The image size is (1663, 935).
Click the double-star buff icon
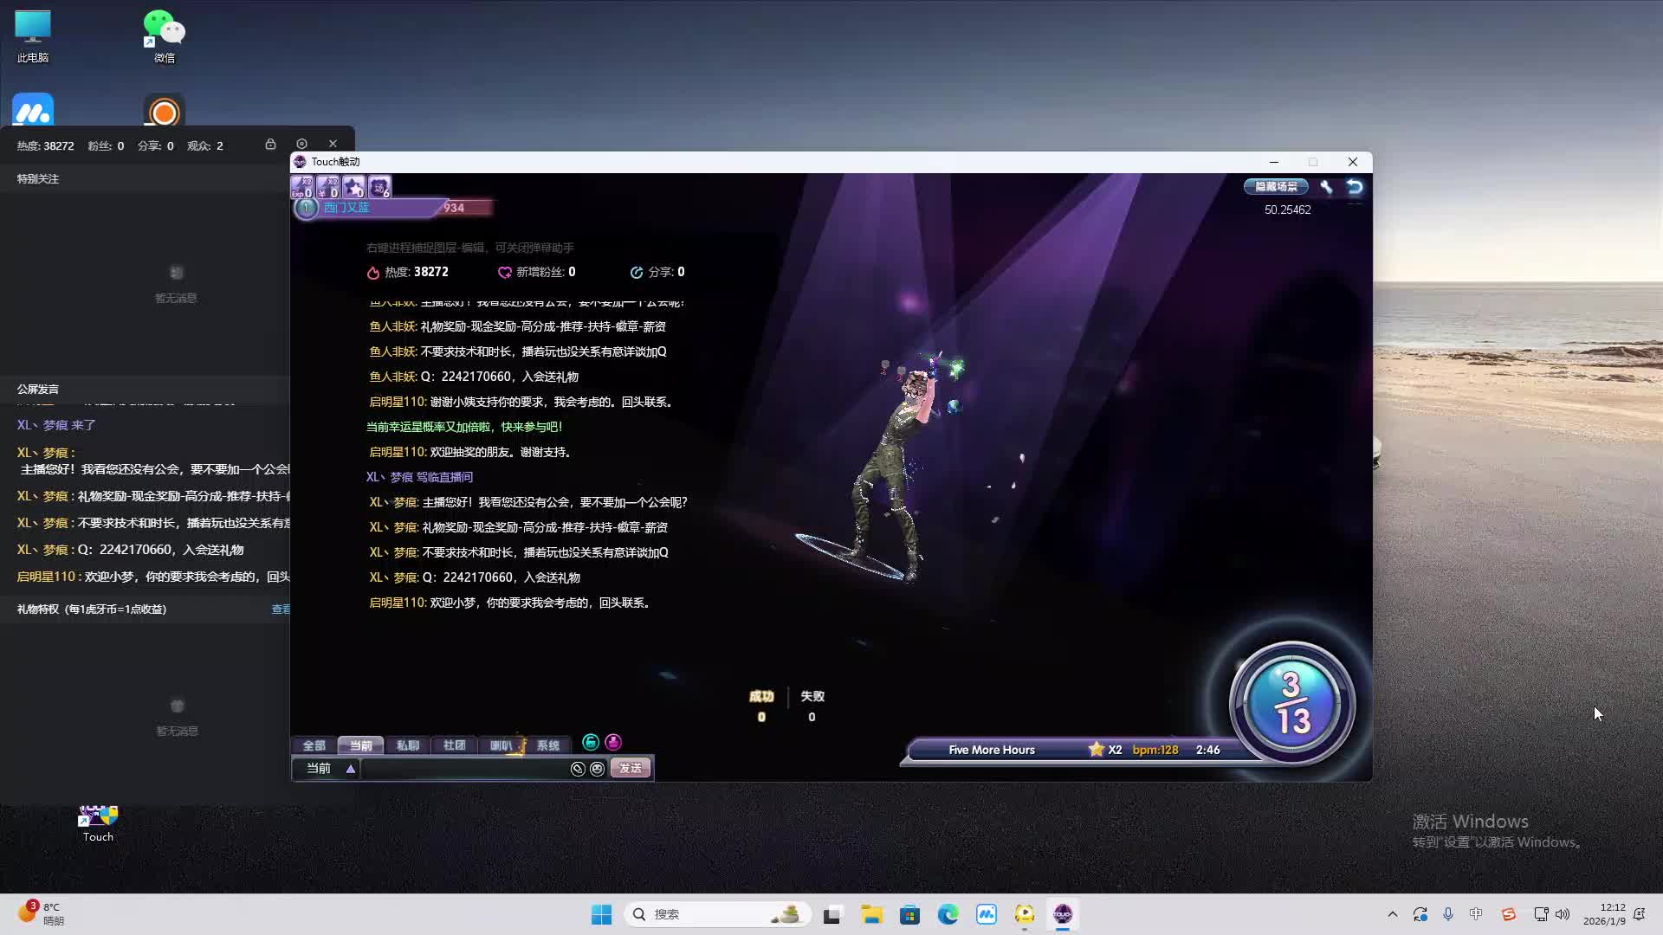pyautogui.click(x=353, y=187)
